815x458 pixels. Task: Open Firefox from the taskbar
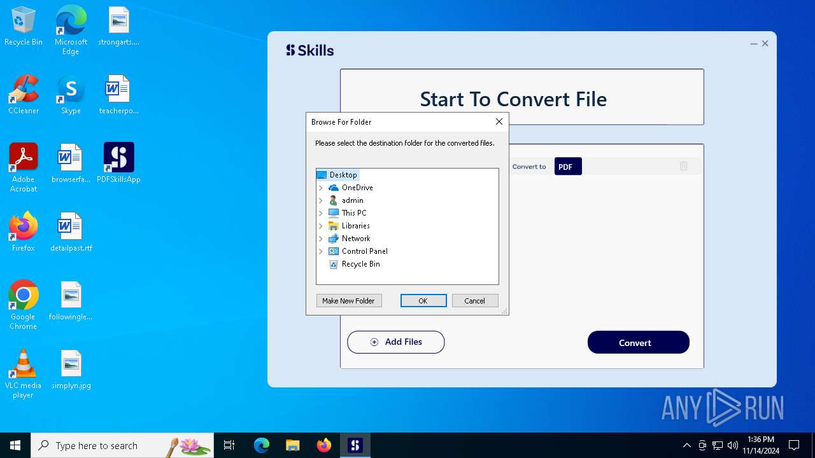coord(324,445)
